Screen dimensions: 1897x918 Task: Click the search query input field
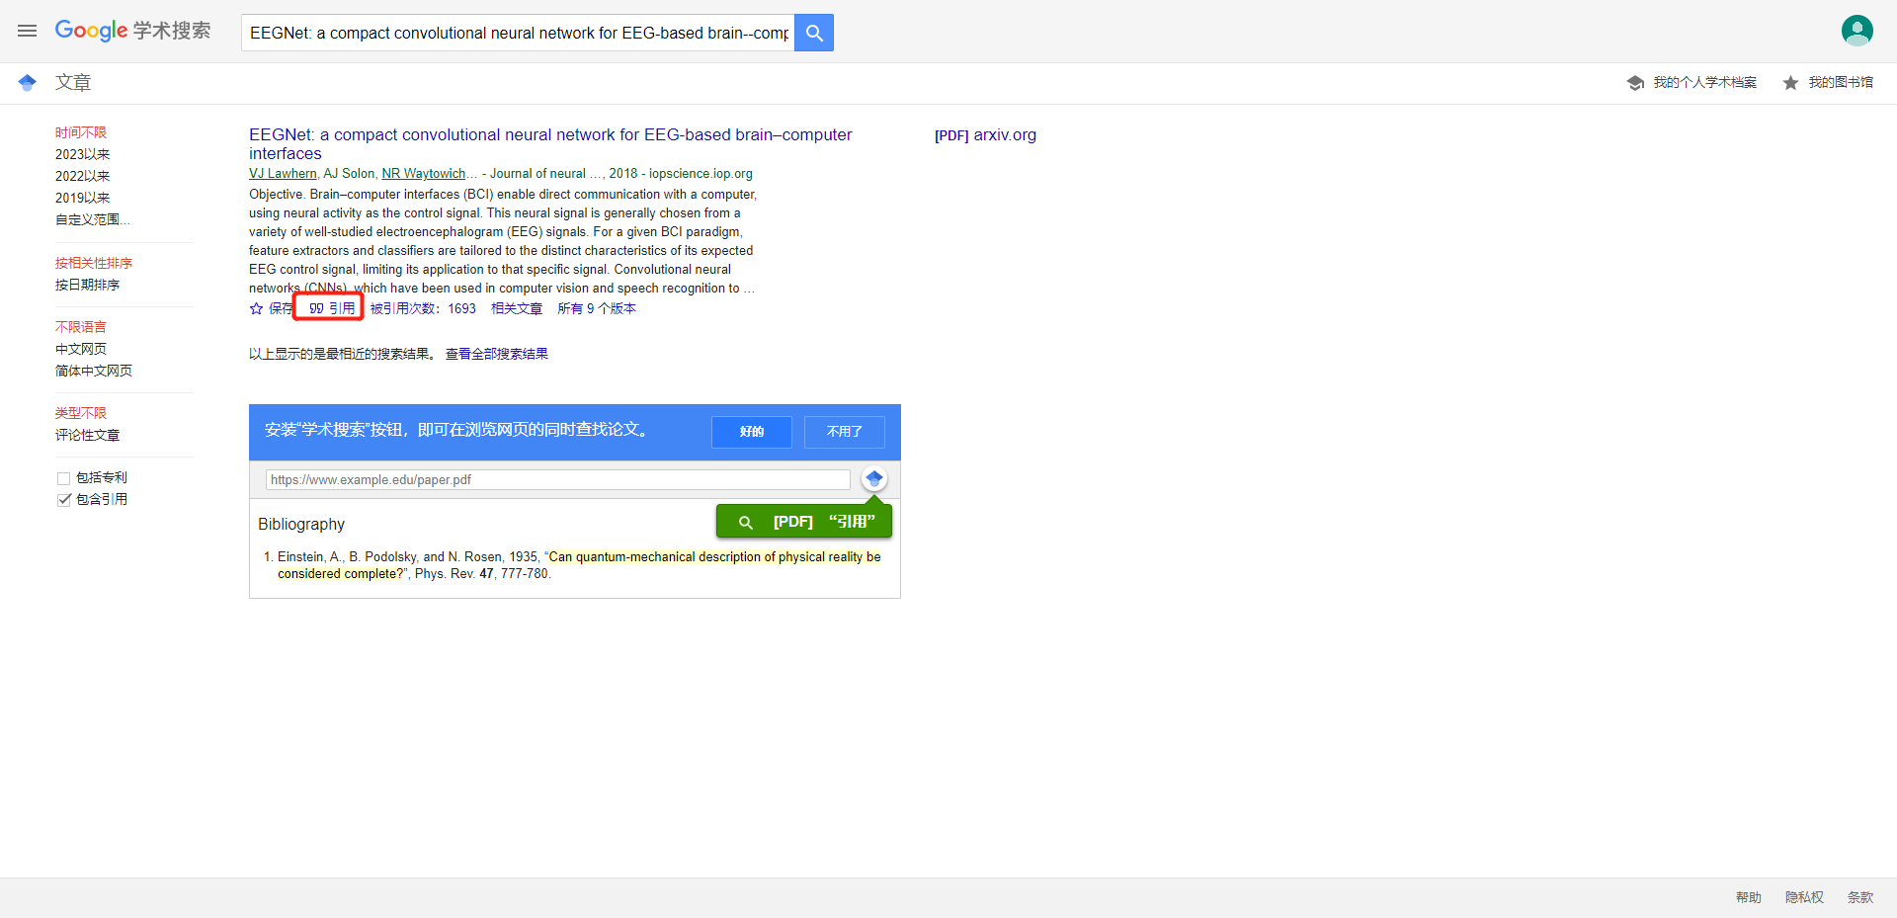pyautogui.click(x=518, y=33)
